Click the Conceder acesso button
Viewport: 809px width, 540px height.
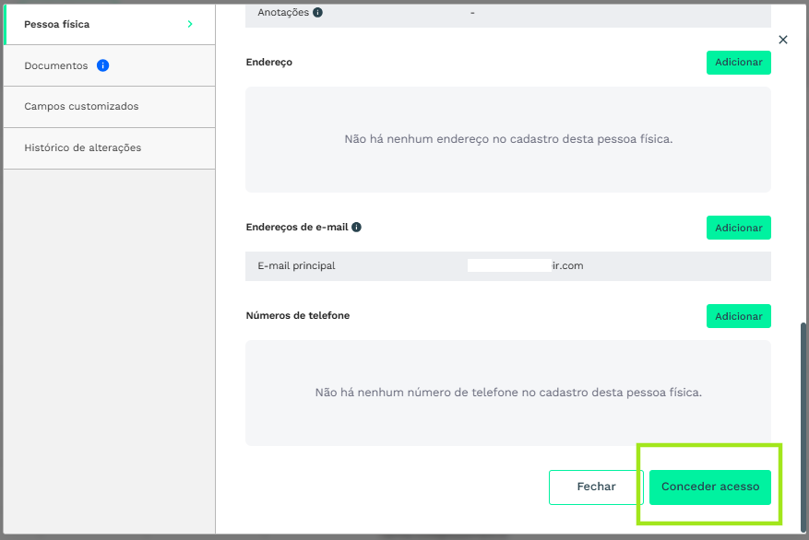709,487
